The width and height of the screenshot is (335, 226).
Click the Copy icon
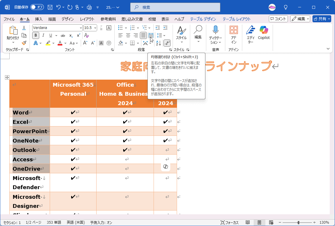pyautogui.click(x=24, y=35)
